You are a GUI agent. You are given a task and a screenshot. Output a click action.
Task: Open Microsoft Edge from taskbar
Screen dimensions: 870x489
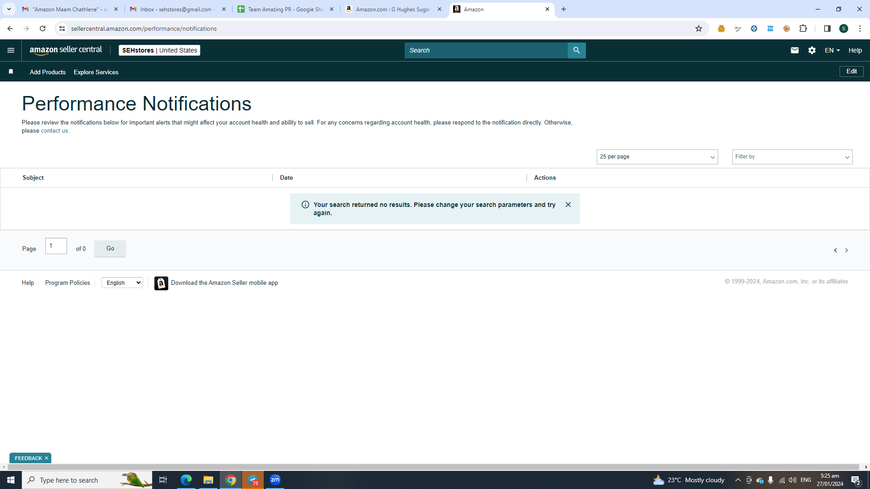pos(186,480)
